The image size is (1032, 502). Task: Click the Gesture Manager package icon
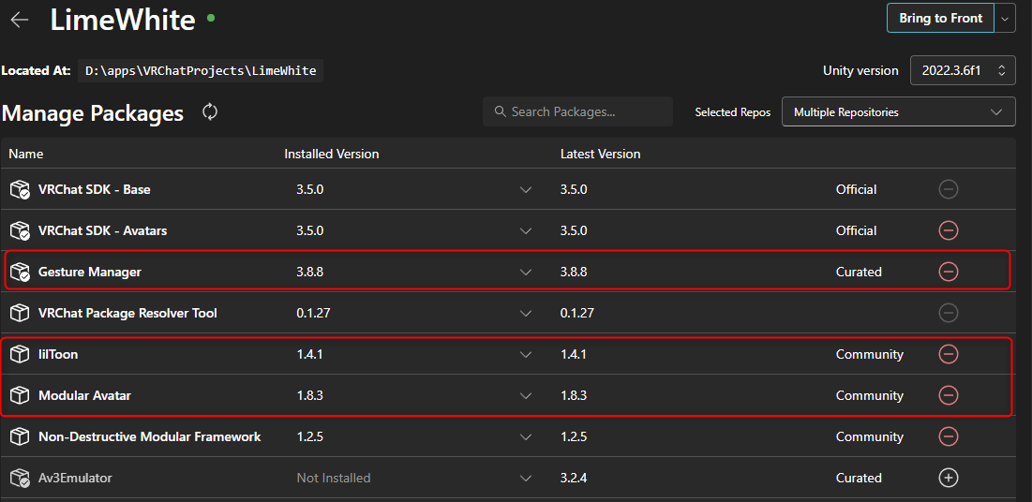(20, 272)
